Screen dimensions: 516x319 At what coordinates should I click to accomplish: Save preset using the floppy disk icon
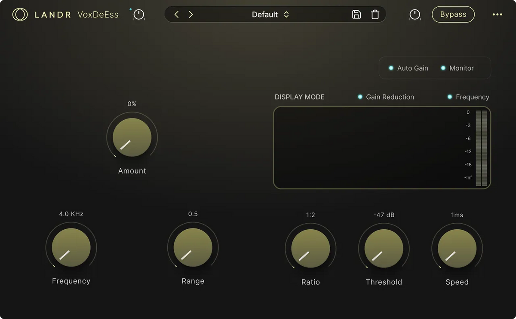coord(356,15)
